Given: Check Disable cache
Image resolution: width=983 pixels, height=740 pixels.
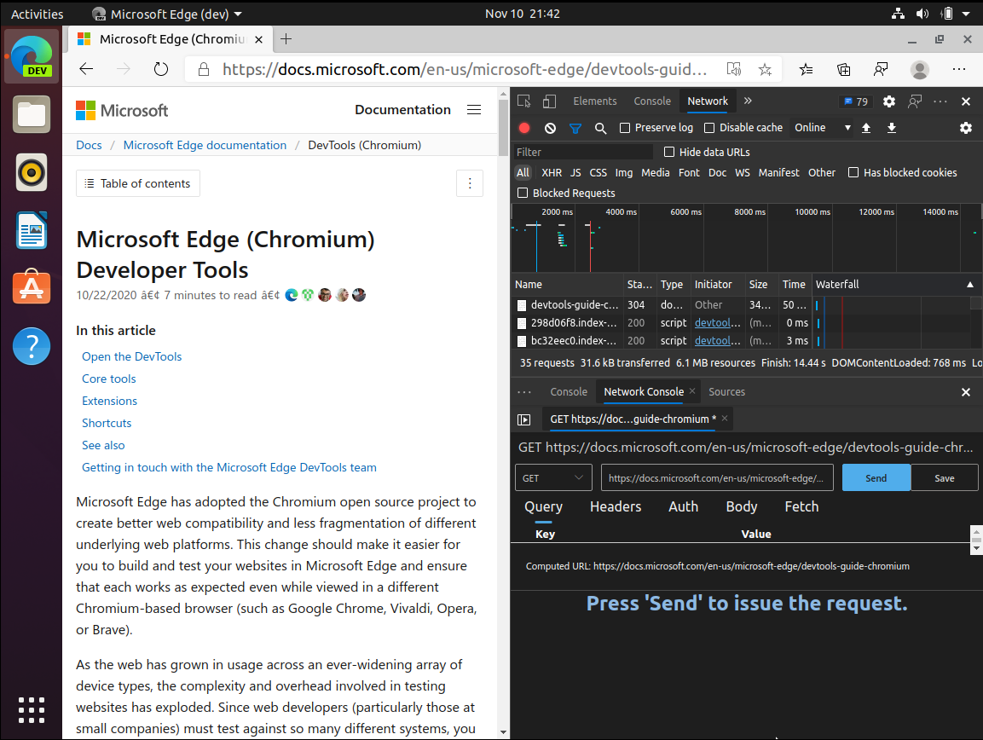Looking at the screenshot, I should point(710,127).
